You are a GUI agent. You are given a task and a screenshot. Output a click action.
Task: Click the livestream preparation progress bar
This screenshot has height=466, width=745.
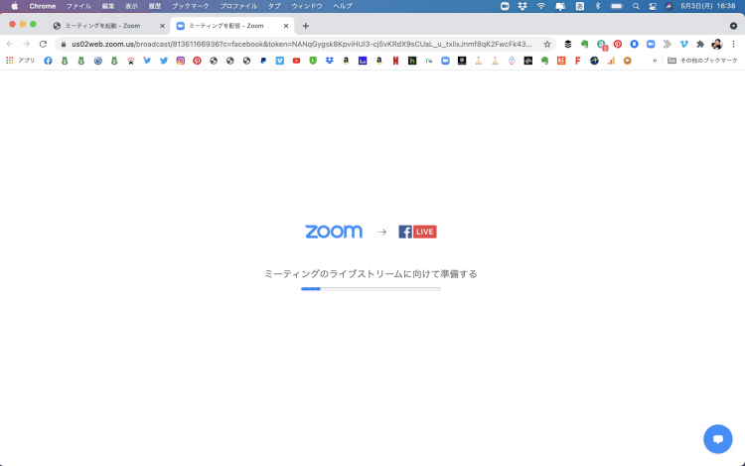click(371, 289)
